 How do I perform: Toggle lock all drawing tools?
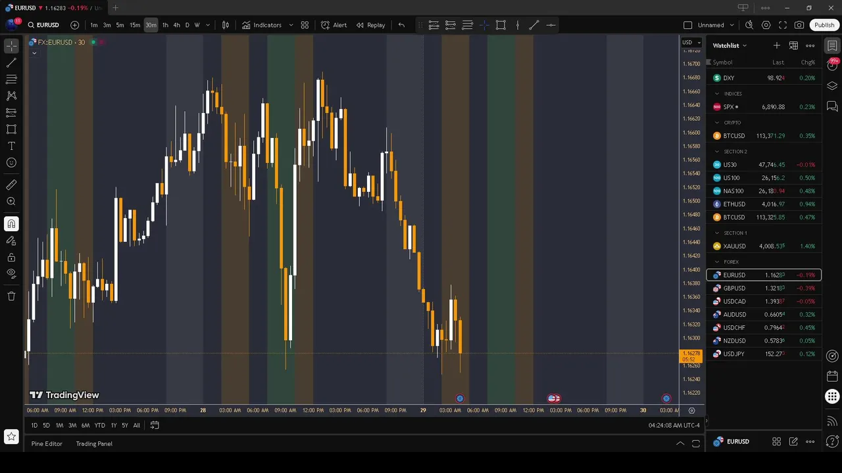11,257
